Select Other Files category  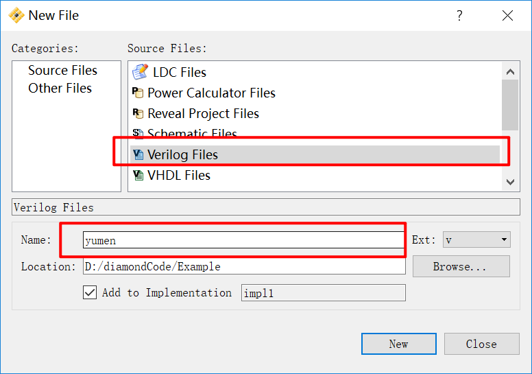pos(60,89)
